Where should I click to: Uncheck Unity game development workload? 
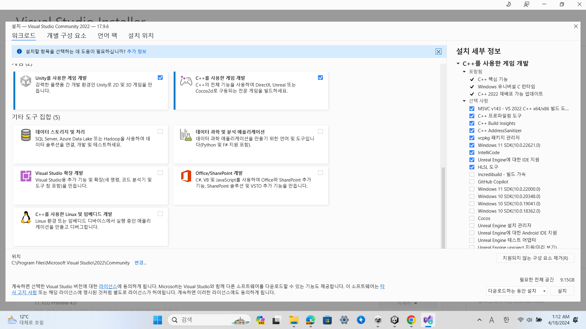click(x=160, y=78)
